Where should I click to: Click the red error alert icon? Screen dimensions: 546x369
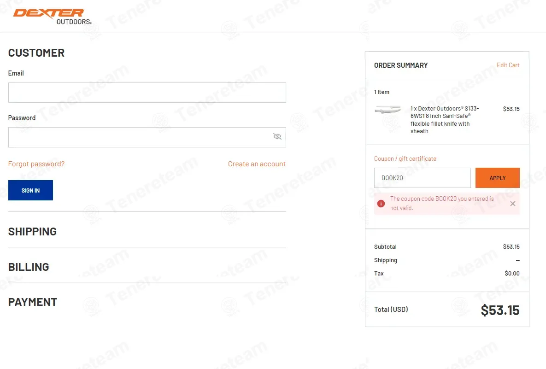point(381,204)
